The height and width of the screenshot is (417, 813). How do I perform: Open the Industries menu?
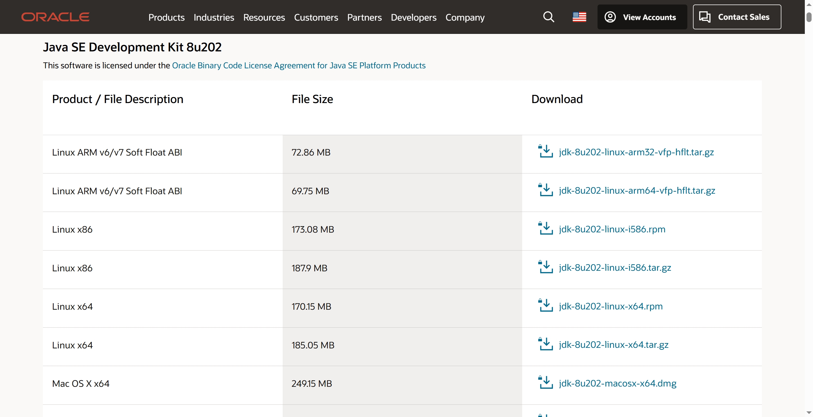click(214, 17)
